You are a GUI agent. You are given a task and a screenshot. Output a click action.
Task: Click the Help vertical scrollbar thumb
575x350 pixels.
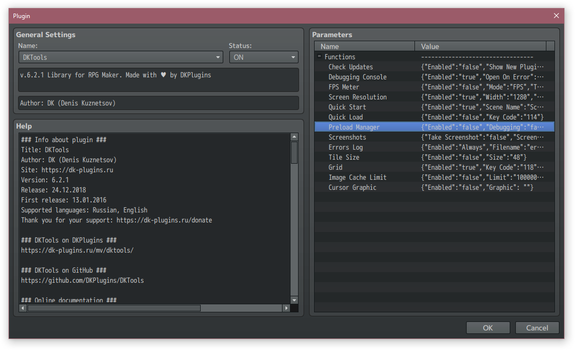pyautogui.click(x=294, y=153)
